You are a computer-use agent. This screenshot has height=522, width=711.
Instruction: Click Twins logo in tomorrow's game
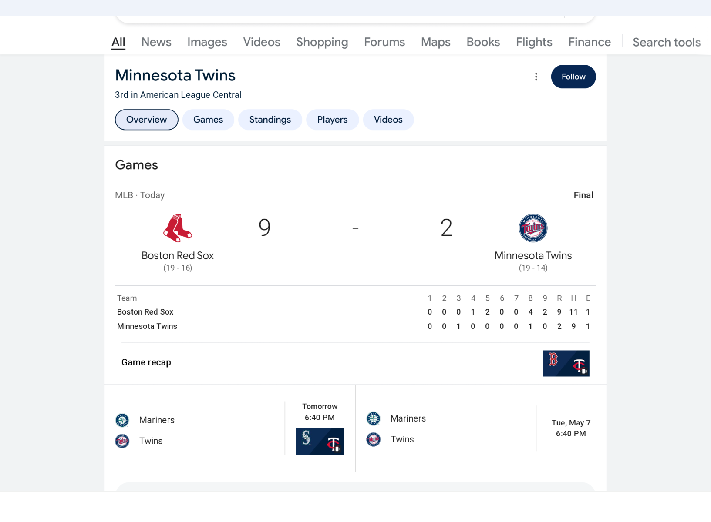pyautogui.click(x=122, y=441)
